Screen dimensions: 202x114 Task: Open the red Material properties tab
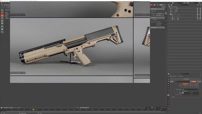pyautogui.click(x=168, y=105)
